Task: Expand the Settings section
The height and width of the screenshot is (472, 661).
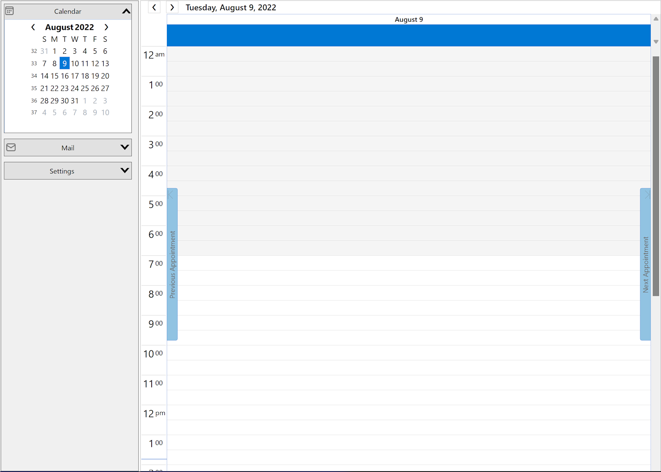Action: click(124, 171)
